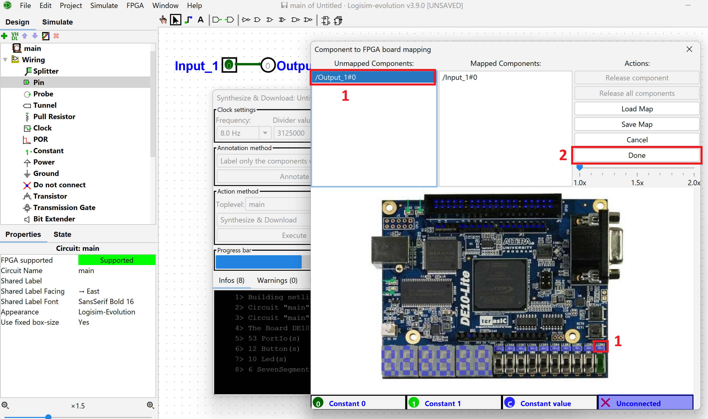Click the Constant 0 button
The width and height of the screenshot is (708, 419).
click(x=358, y=403)
